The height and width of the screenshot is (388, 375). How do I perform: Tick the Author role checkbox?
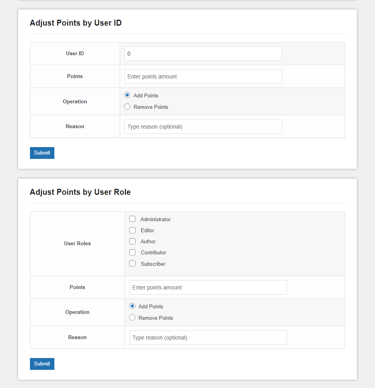click(132, 241)
